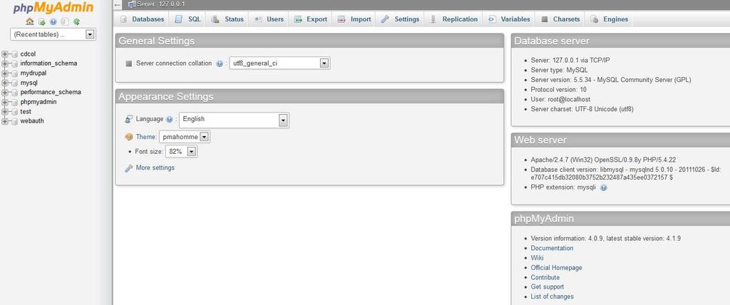
Task: Click the Language speech-bubble icon
Action: point(129,119)
